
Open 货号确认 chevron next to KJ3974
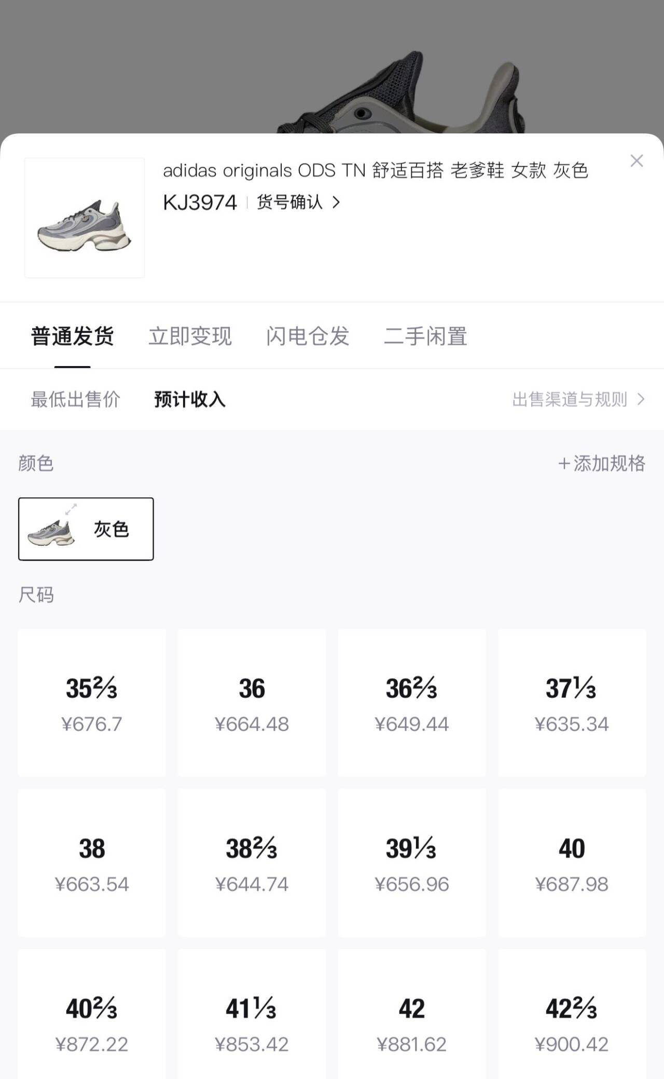(x=336, y=202)
